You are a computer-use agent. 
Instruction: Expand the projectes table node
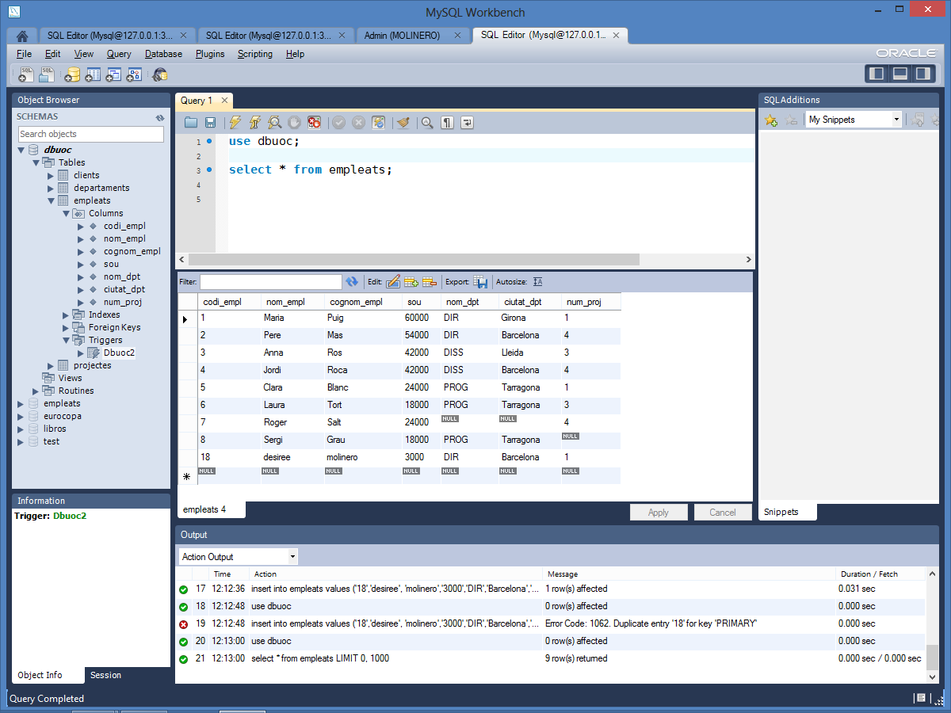[52, 365]
